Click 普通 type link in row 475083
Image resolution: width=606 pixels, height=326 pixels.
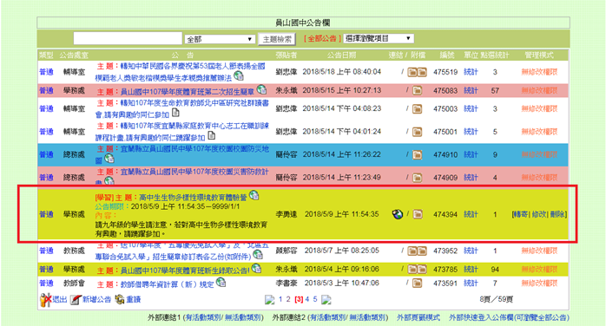46,91
